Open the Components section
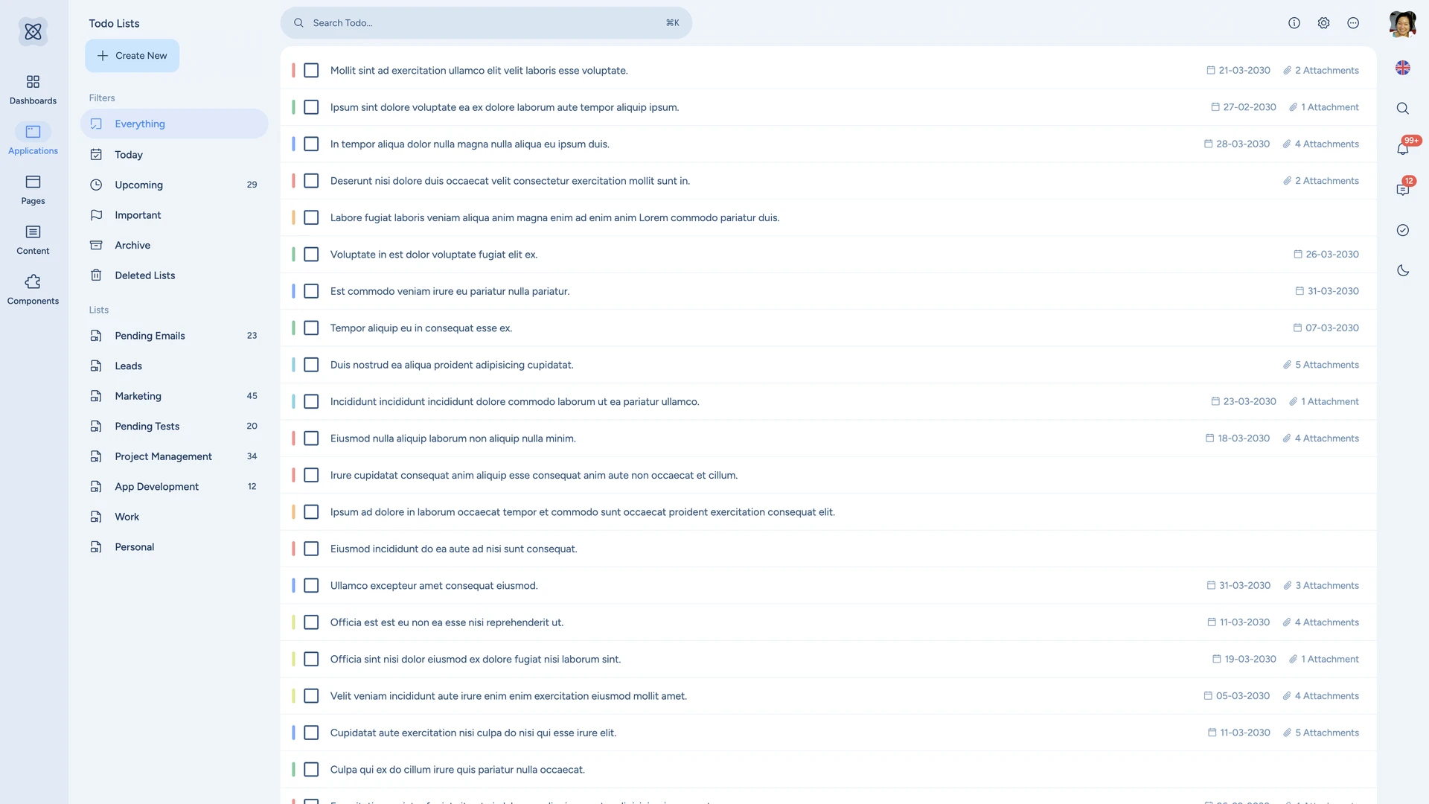This screenshot has height=804, width=1429. coord(33,289)
